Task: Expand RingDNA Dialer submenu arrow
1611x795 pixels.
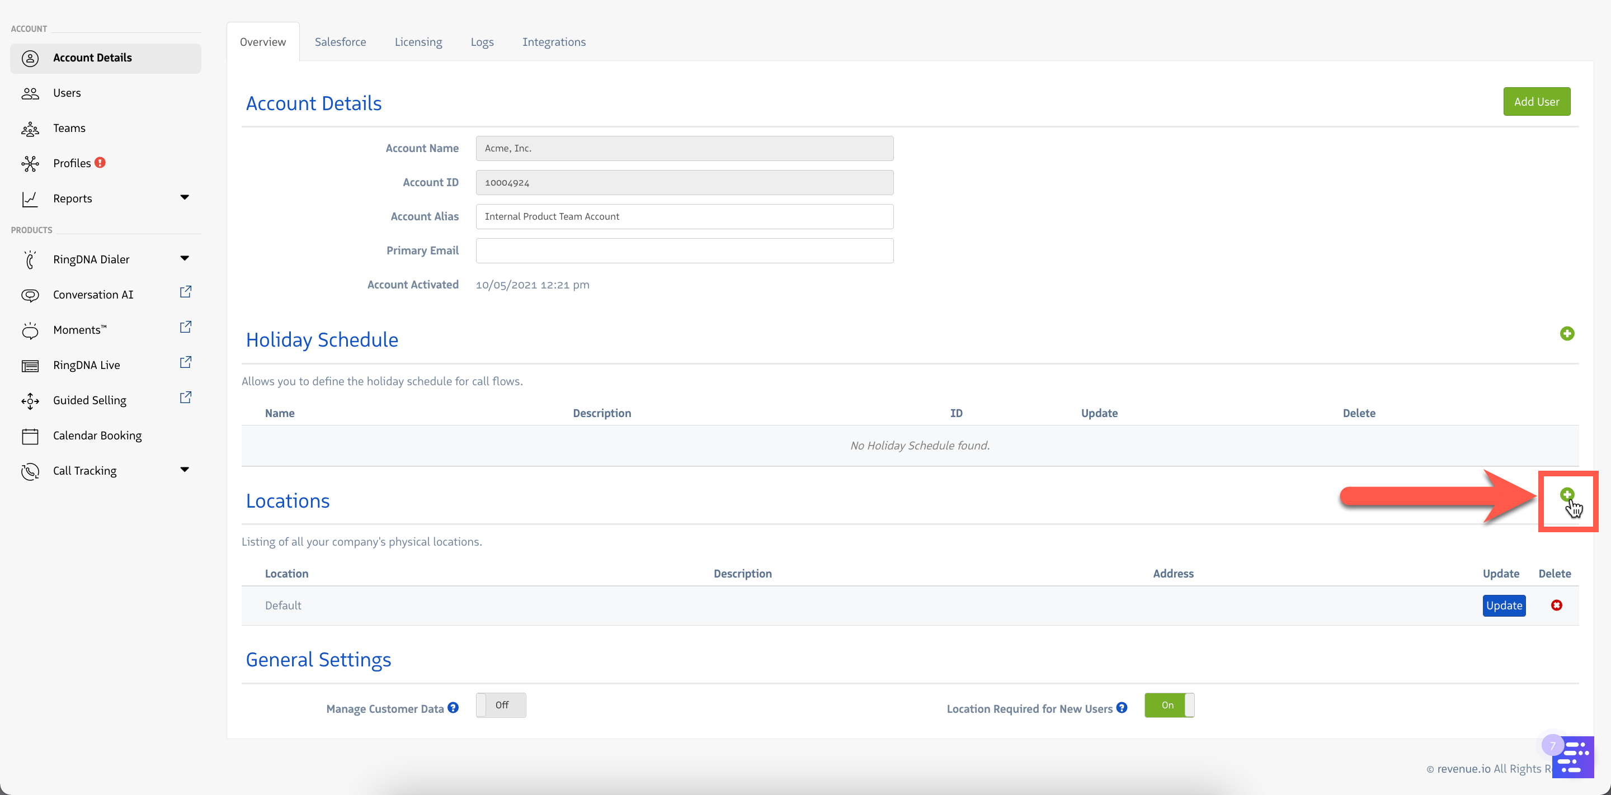Action: 185,258
